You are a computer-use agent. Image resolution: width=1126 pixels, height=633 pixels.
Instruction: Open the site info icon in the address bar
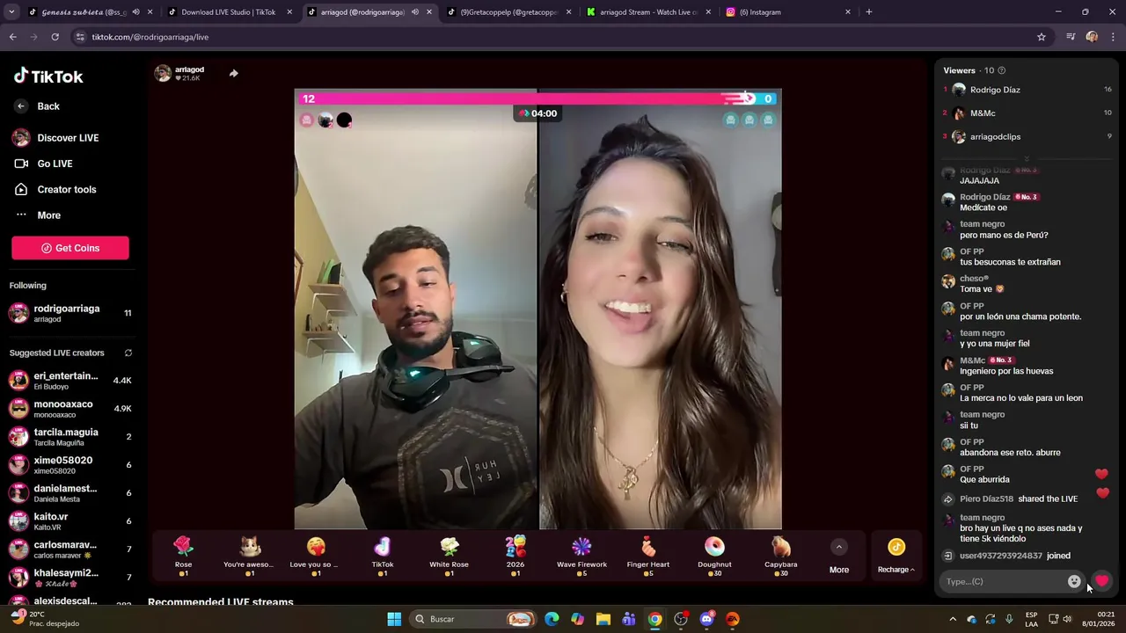[80, 37]
